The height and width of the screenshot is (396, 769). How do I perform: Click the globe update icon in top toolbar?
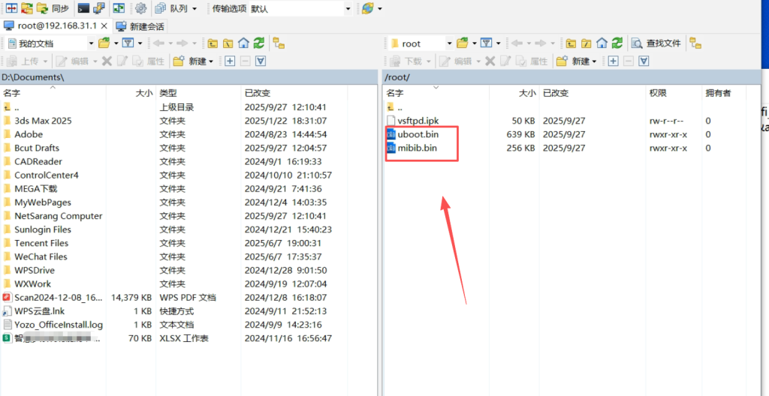[368, 8]
